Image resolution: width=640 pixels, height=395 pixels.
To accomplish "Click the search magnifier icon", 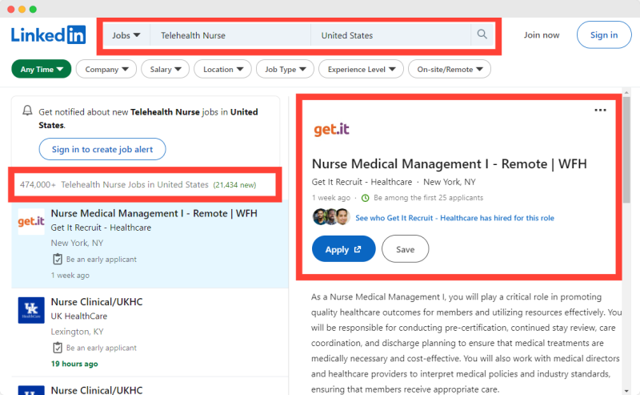I will 482,34.
